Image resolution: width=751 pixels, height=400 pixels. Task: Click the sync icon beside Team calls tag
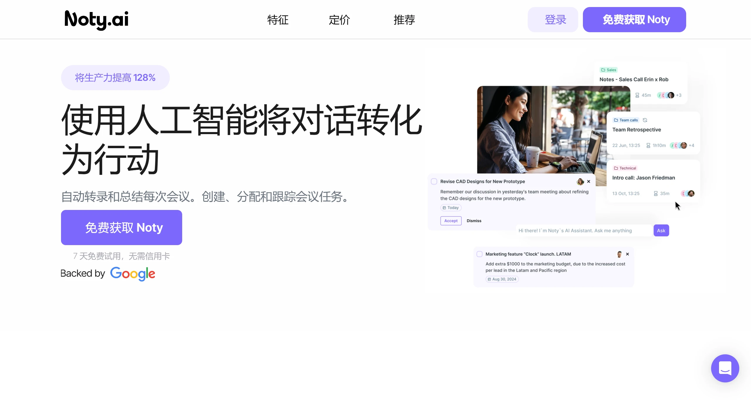click(x=645, y=120)
